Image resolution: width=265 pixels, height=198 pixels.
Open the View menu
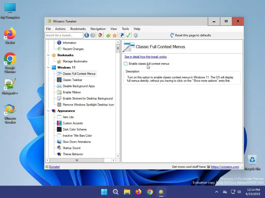click(x=114, y=29)
